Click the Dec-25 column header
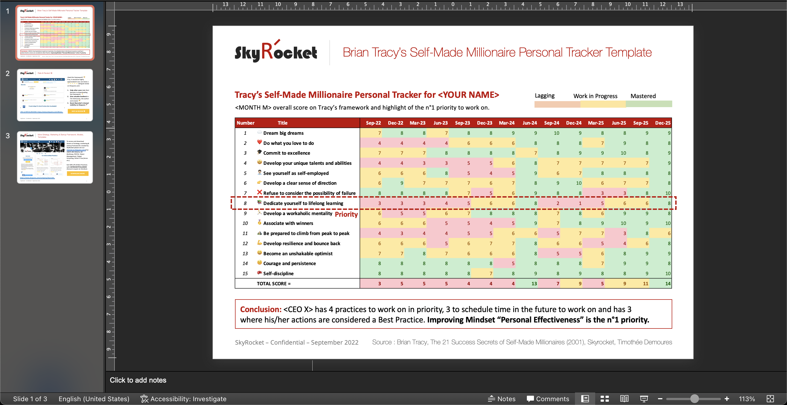The image size is (787, 405). click(x=663, y=123)
